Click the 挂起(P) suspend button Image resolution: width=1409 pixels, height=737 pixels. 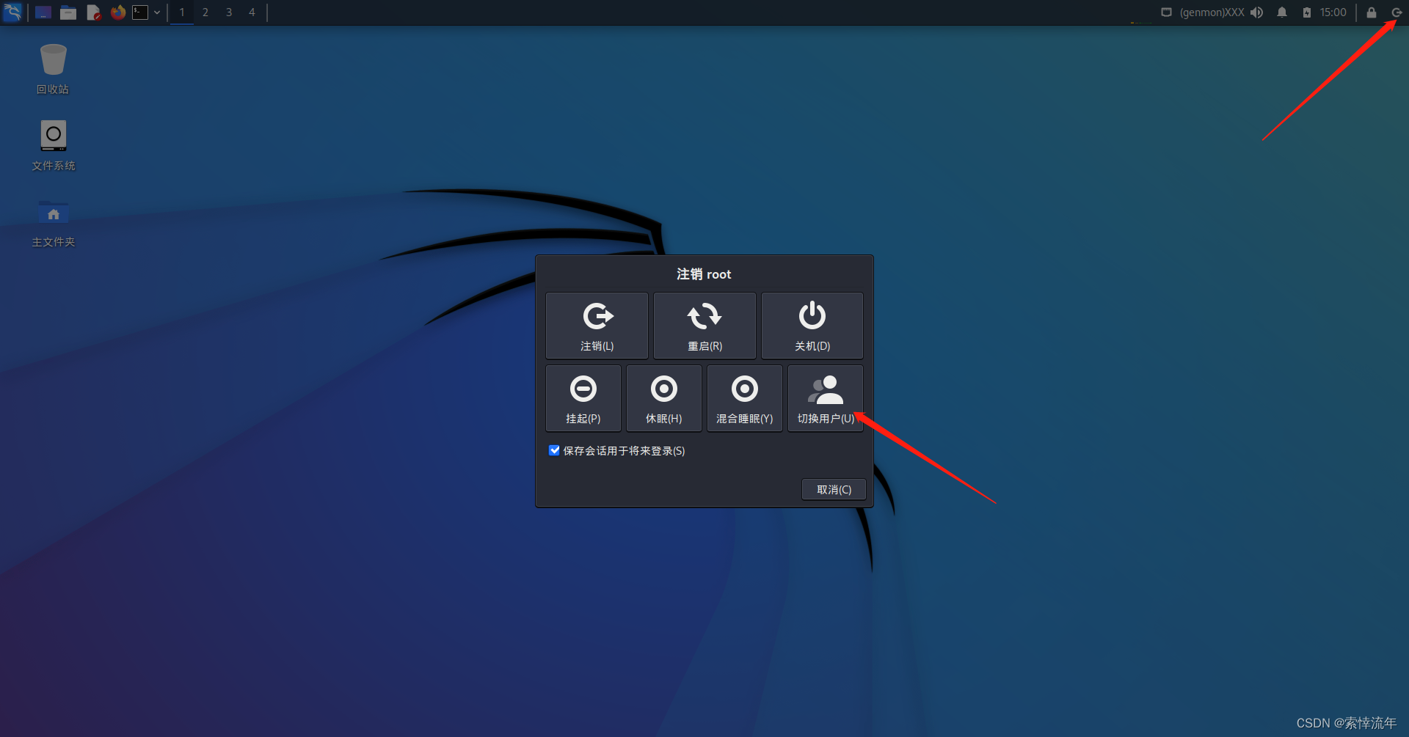click(583, 398)
